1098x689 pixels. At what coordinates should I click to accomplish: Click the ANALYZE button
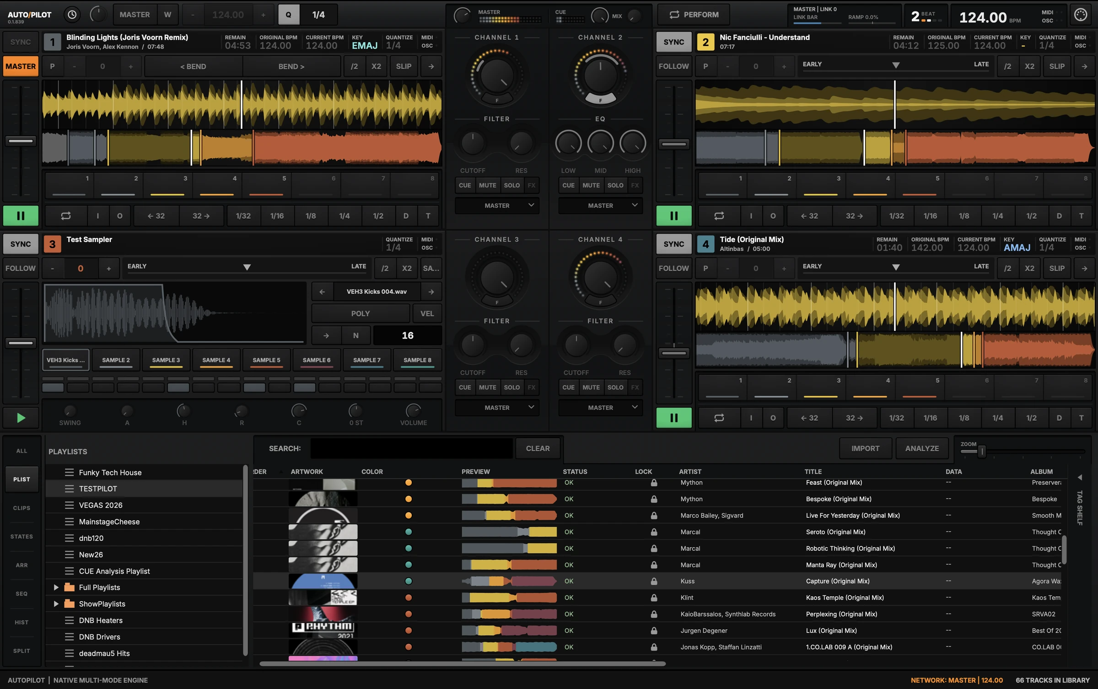[x=922, y=449]
